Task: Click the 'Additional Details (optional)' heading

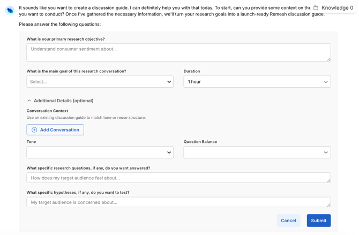Action: point(63,101)
